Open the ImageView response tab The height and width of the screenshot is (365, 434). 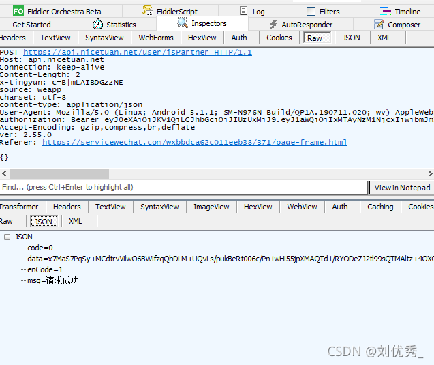[211, 207]
